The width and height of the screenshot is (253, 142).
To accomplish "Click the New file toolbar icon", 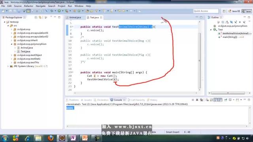I will [3, 11].
